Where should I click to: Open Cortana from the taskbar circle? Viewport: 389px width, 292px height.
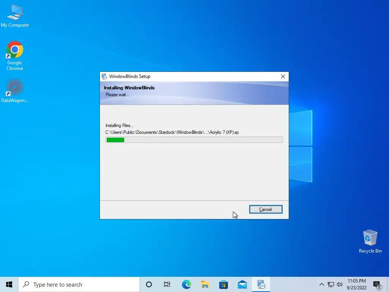pyautogui.click(x=149, y=284)
